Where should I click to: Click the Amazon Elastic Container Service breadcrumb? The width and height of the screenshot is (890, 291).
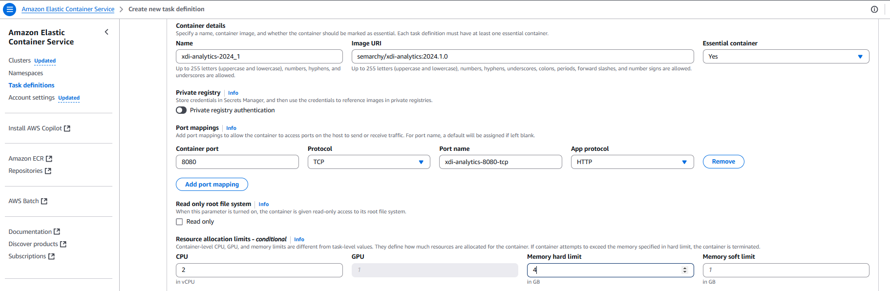tap(68, 9)
